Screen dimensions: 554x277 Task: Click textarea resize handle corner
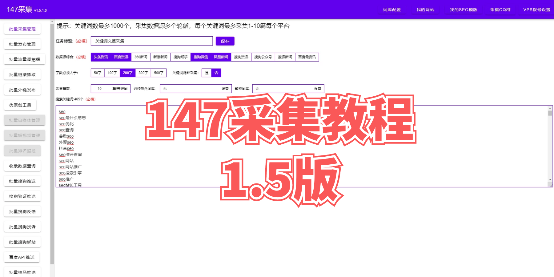click(x=550, y=185)
